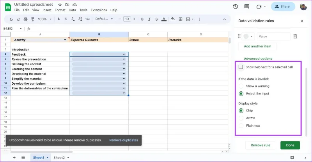Click the side panel toggle arrow at bottom right
Screen dimensions: 312x162
(305, 158)
